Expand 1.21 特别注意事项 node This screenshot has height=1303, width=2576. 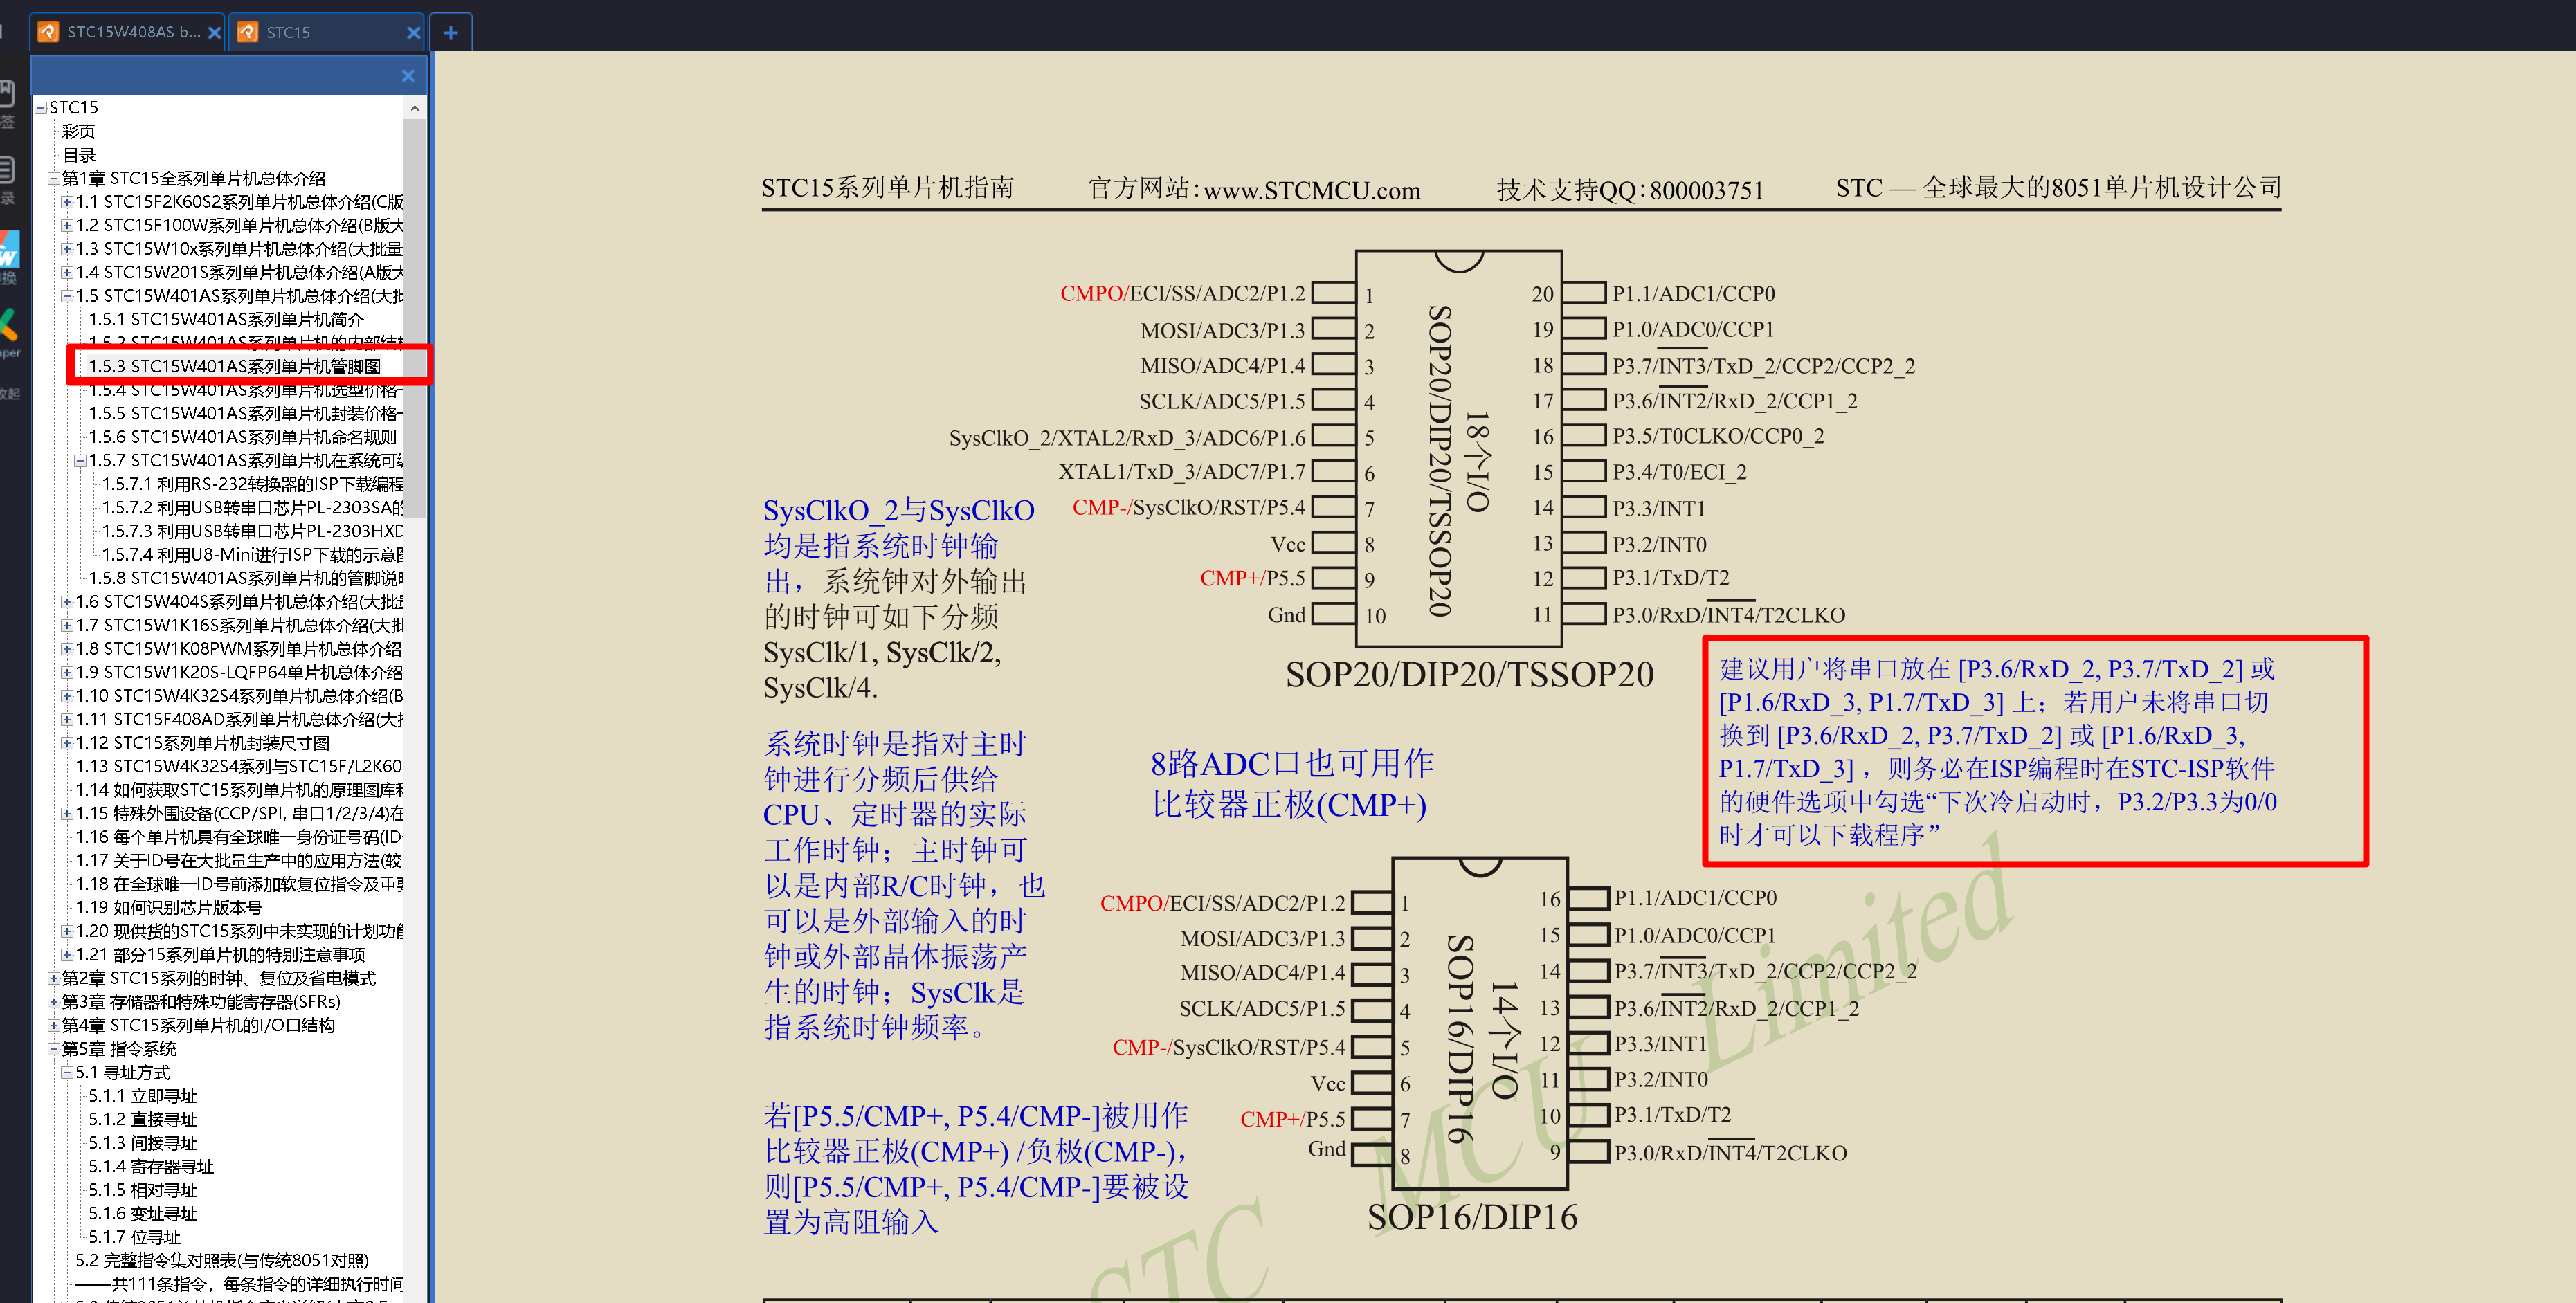67,955
